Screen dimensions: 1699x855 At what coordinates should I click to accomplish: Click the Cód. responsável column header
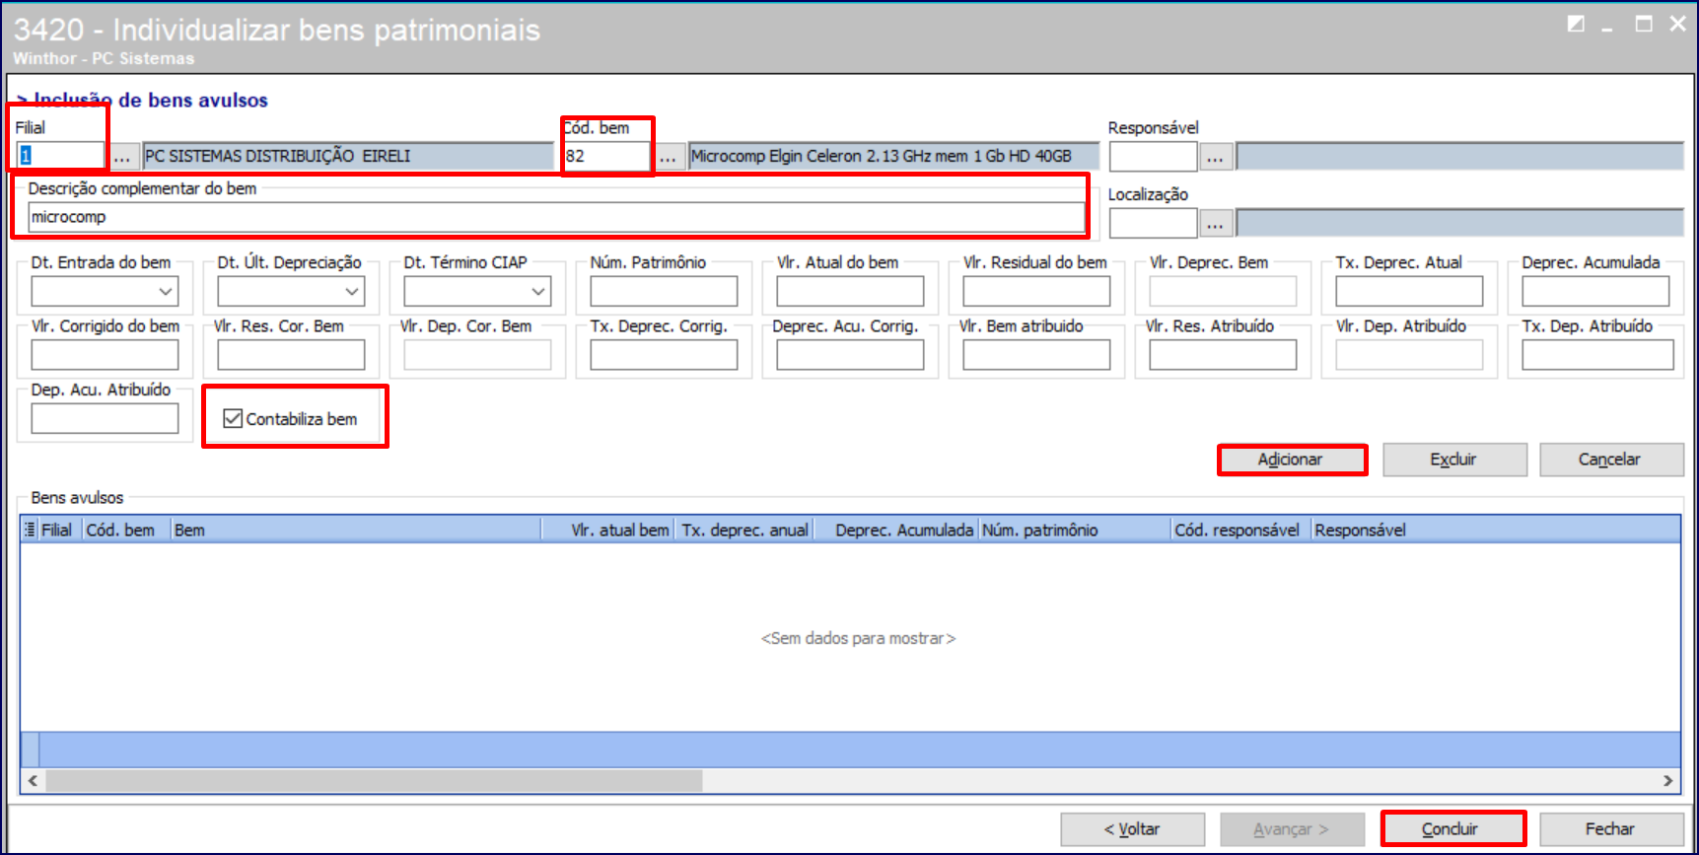coord(1241,530)
